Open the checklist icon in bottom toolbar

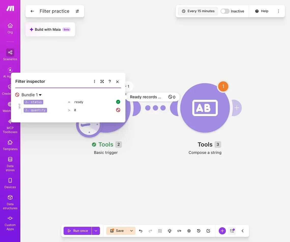(x=232, y=231)
